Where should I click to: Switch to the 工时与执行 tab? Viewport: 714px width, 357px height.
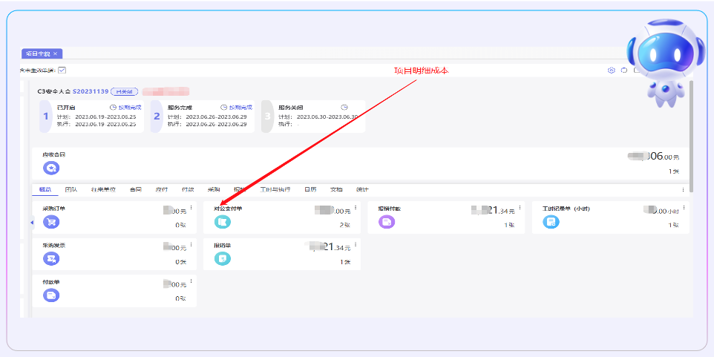point(275,190)
